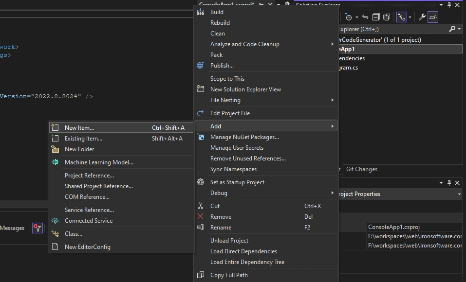Click Set as Startup Project
Image resolution: width=466 pixels, height=282 pixels.
(237, 182)
